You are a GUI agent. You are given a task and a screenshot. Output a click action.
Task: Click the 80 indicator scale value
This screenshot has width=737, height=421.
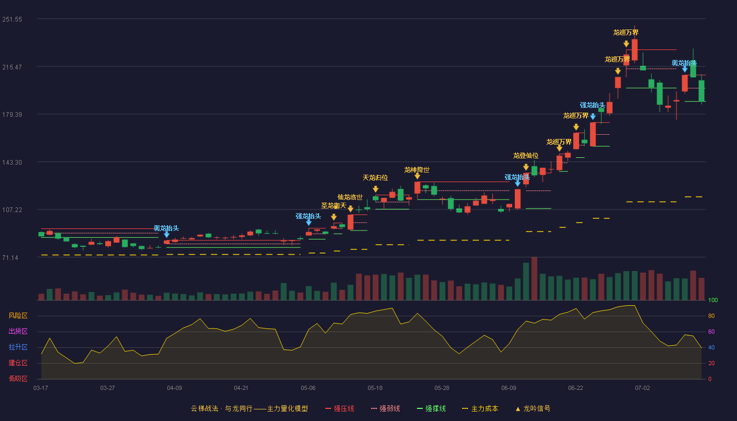711,316
